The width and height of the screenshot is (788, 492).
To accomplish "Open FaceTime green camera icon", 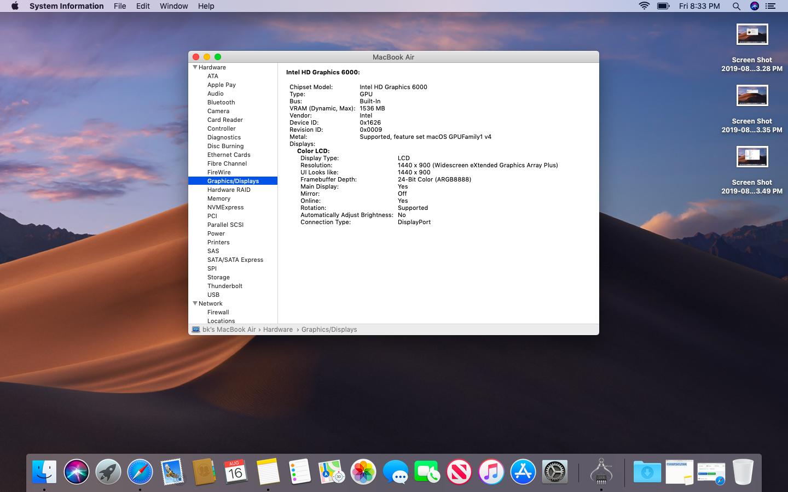I will point(427,471).
